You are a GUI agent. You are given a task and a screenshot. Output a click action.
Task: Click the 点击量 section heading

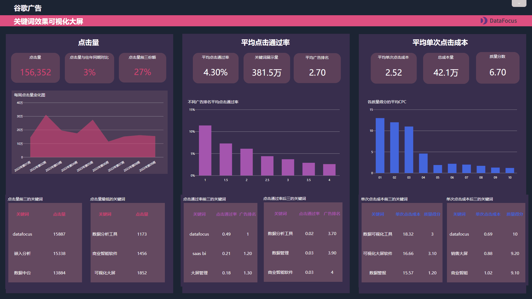point(89,43)
